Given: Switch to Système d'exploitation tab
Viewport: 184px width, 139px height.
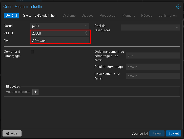Looking at the screenshot, I should [x=40, y=16].
